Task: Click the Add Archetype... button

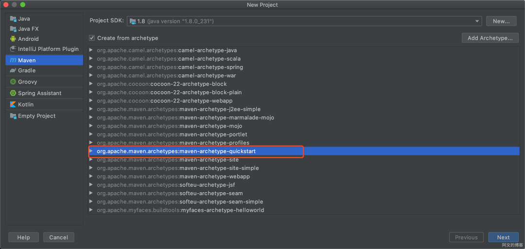Action: click(x=490, y=38)
